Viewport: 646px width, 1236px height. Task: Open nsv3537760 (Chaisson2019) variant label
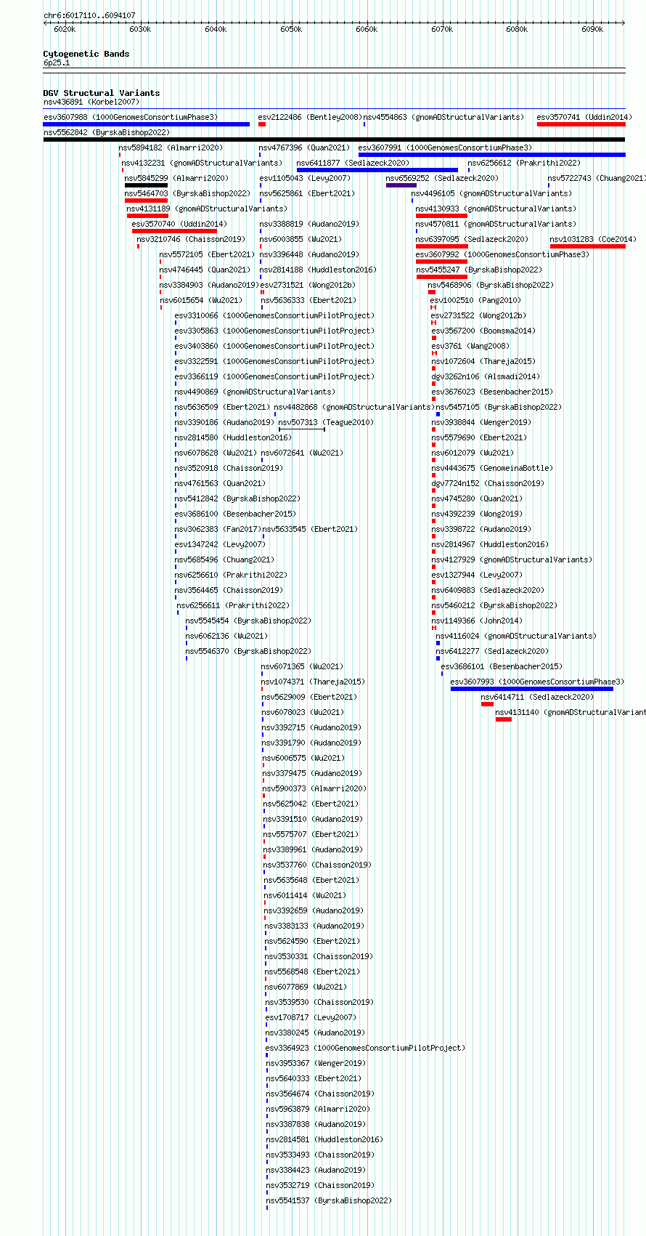pos(317,865)
